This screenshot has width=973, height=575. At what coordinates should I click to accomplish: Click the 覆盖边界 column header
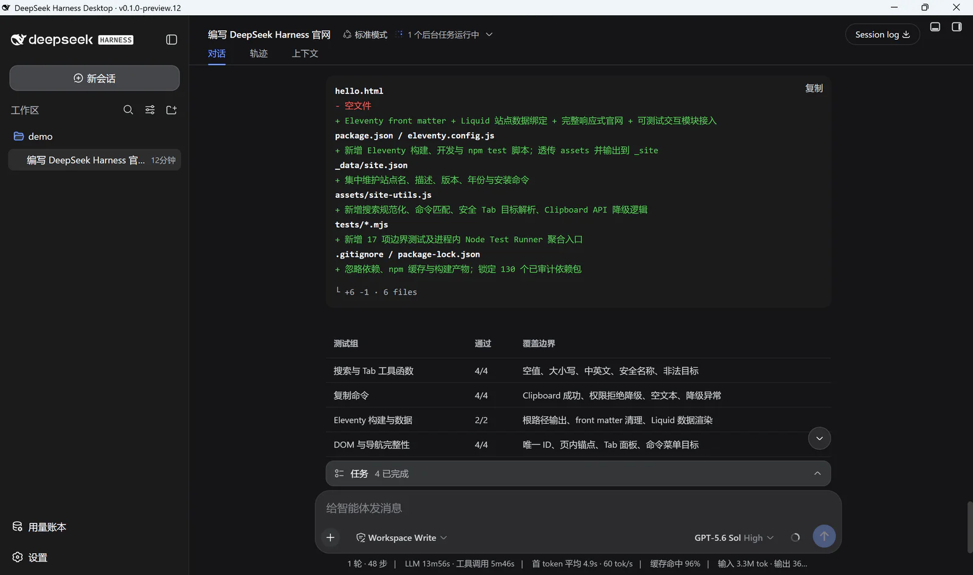coord(539,344)
